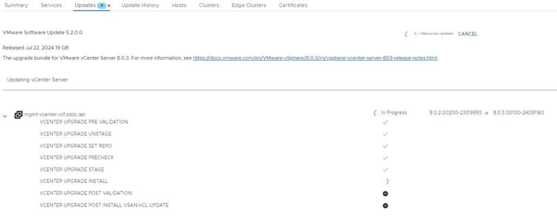Switch to the Update History tab
Image resolution: width=557 pixels, height=224 pixels.
point(140,5)
